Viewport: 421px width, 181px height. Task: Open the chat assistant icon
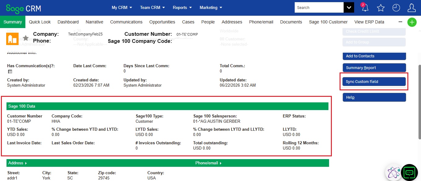(x=409, y=172)
